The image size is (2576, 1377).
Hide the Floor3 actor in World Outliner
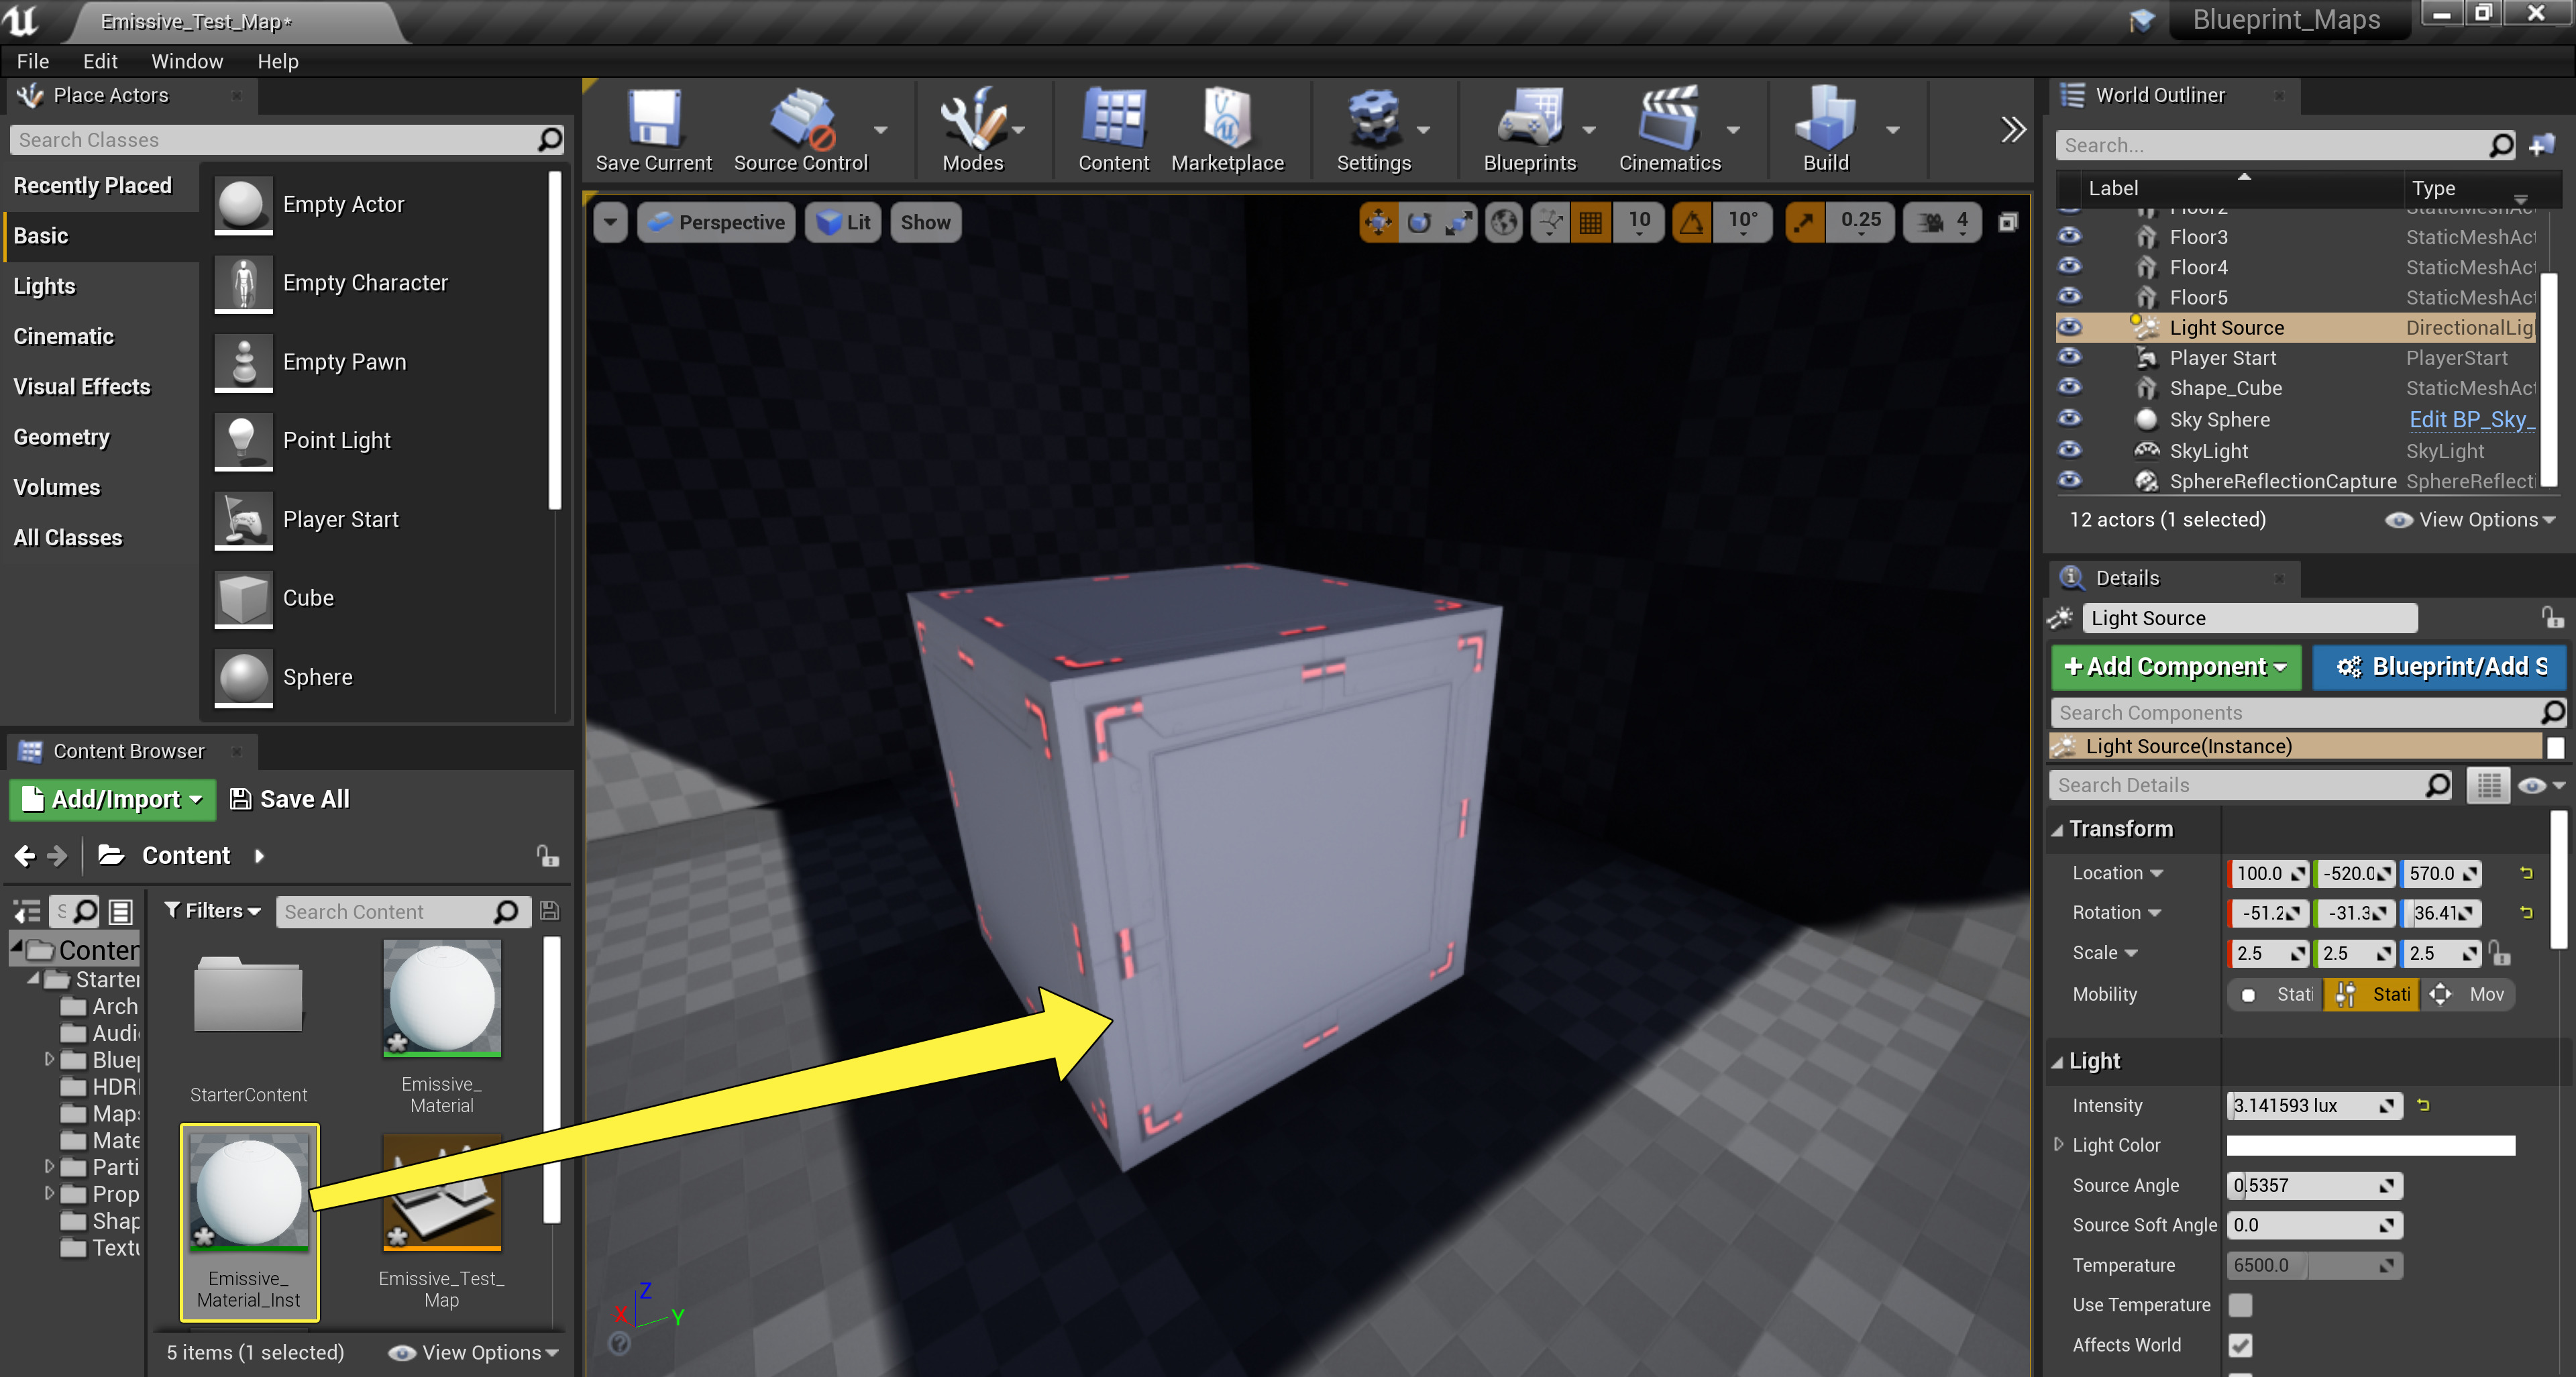[x=2070, y=237]
